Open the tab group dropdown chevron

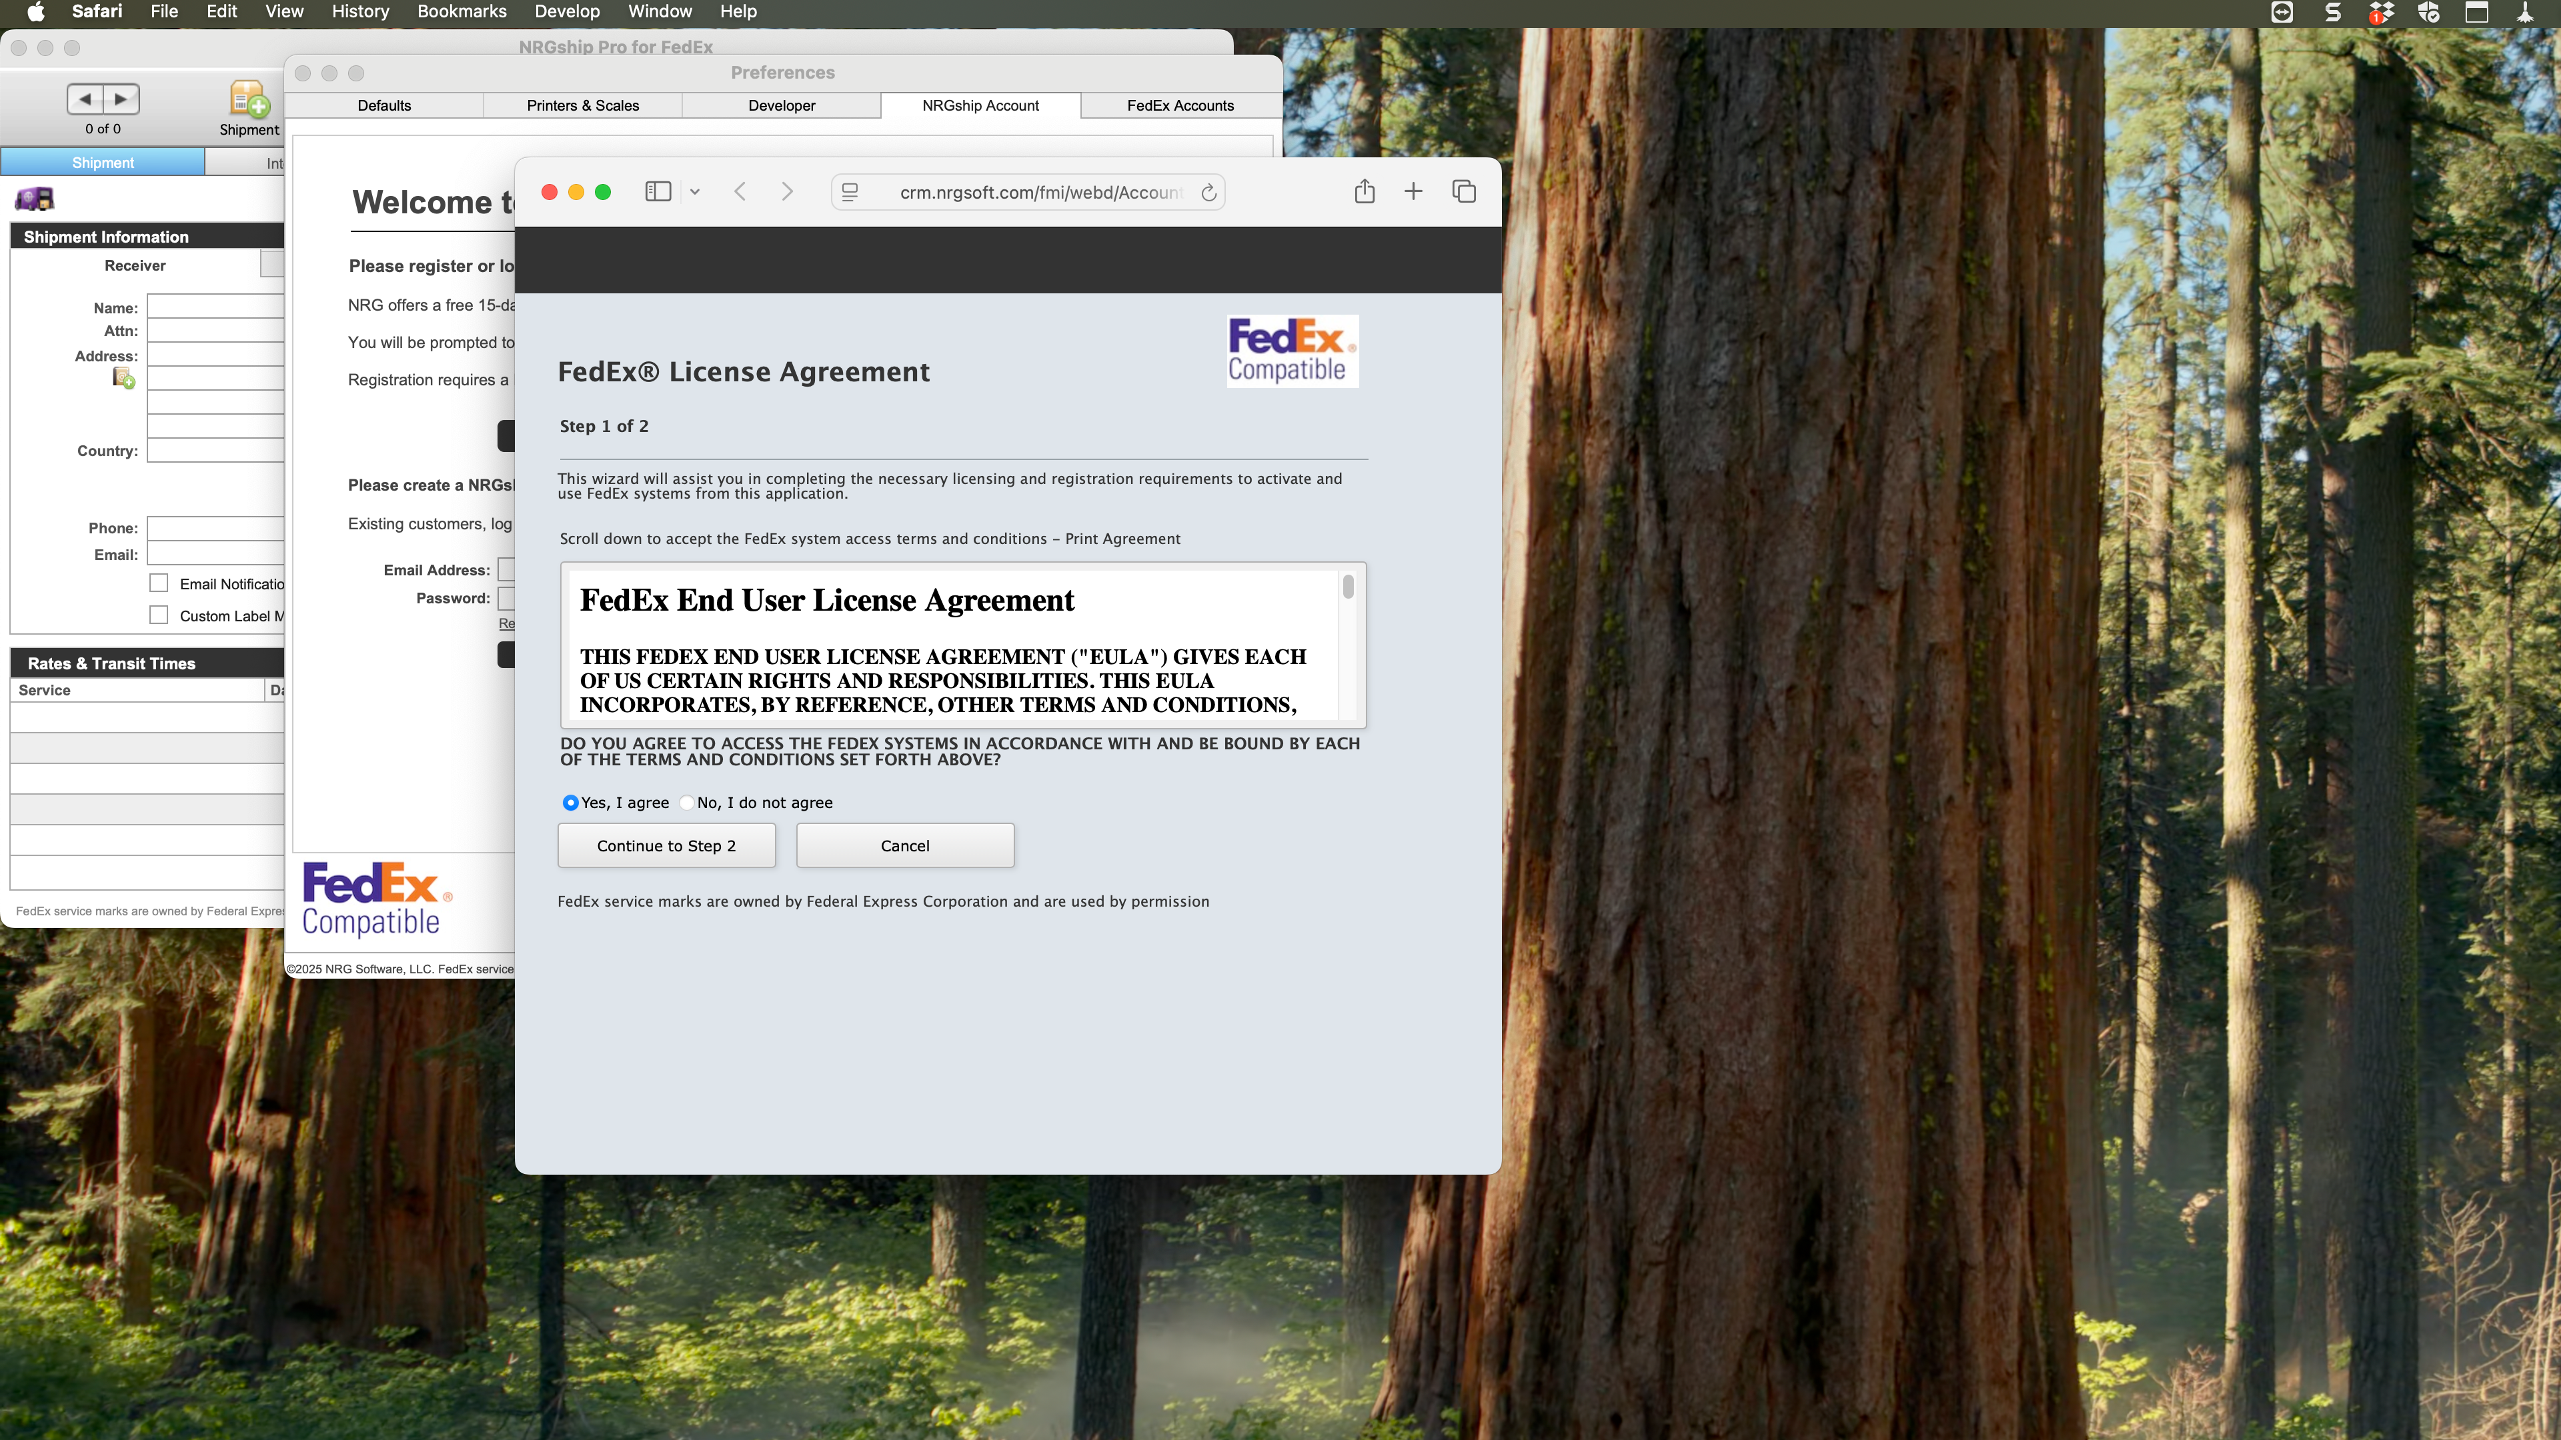pyautogui.click(x=695, y=192)
